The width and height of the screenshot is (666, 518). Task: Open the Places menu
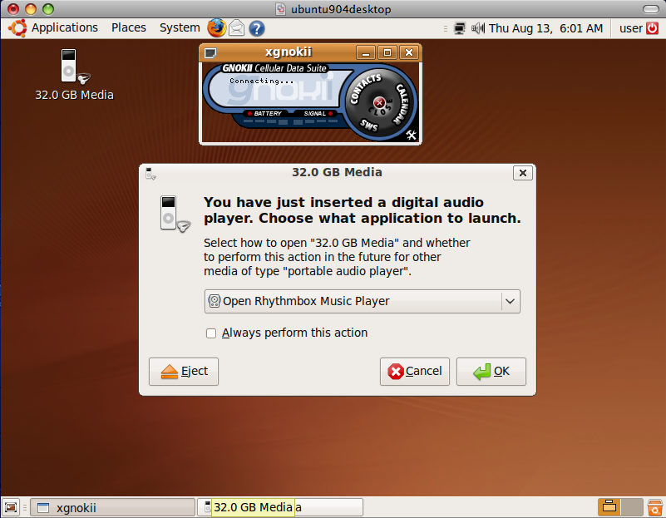click(129, 28)
